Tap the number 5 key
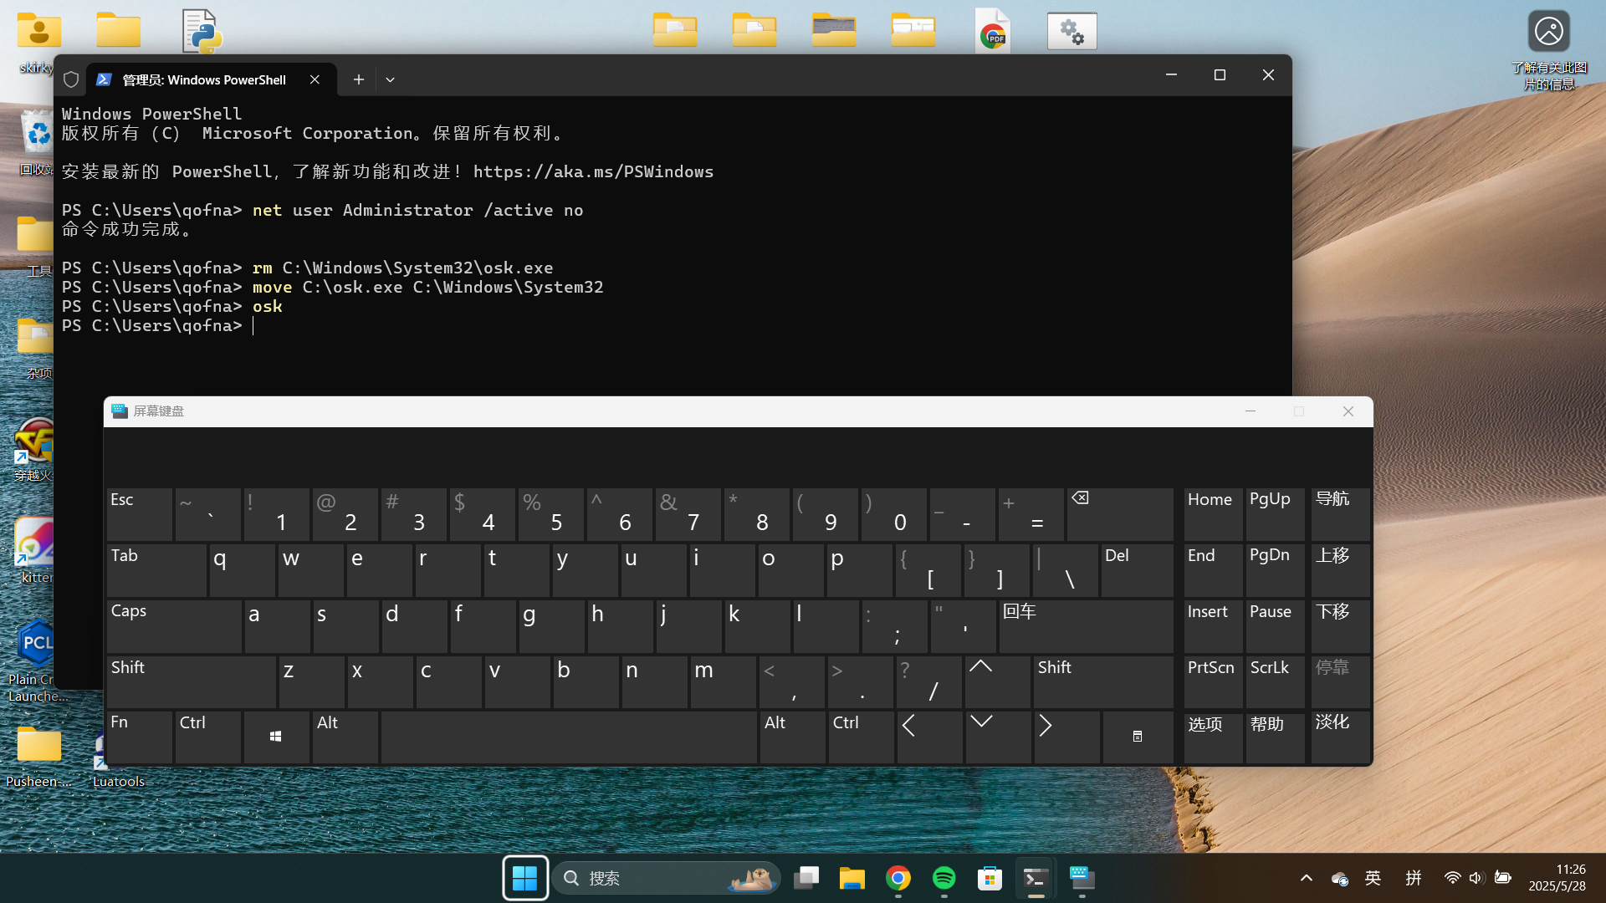The height and width of the screenshot is (903, 1606). coord(550,514)
